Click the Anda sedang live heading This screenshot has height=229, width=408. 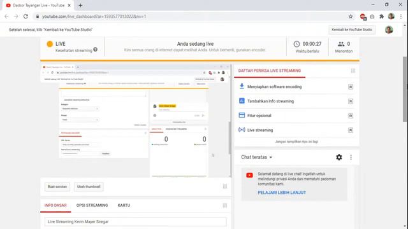(x=195, y=44)
